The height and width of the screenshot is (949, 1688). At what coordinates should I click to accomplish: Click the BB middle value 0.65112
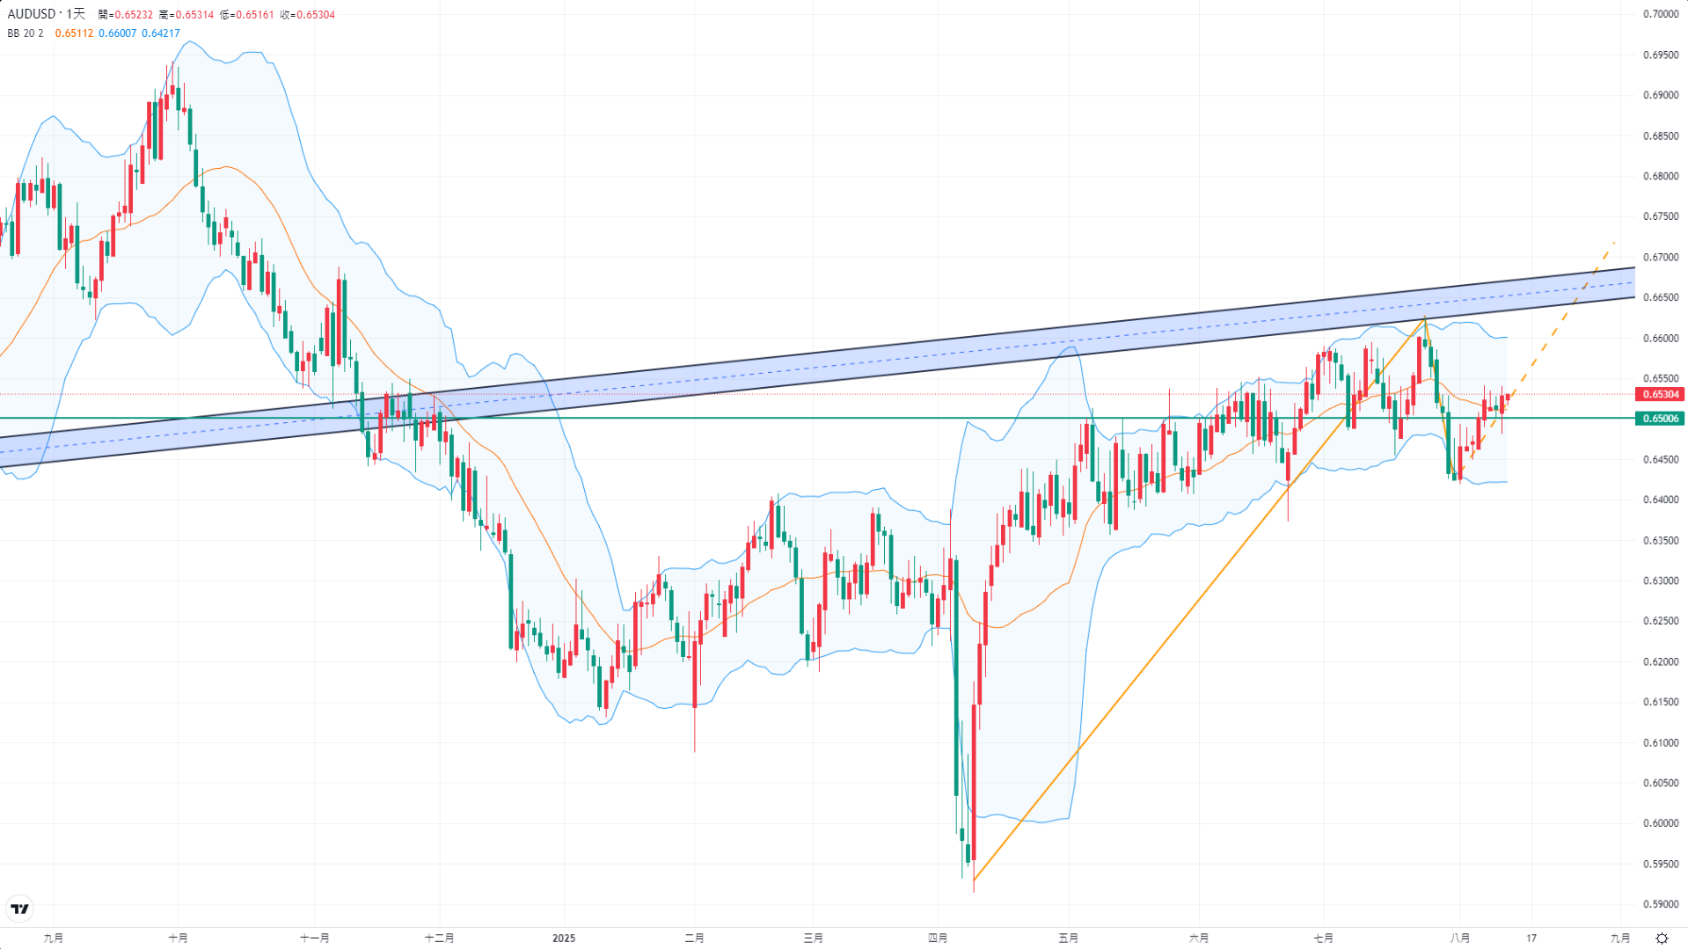point(74,33)
